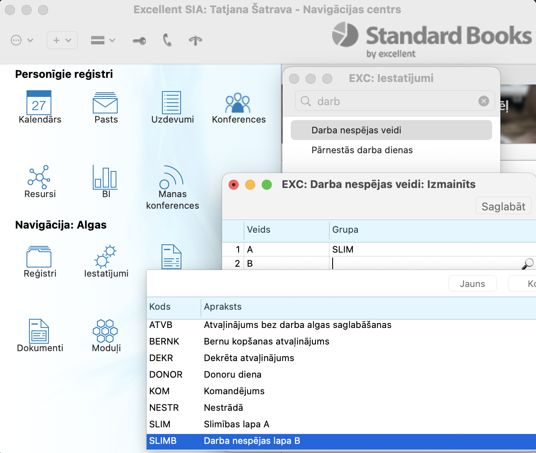Open the Resursi icon
Screen dimensions: 536x453
point(39,178)
